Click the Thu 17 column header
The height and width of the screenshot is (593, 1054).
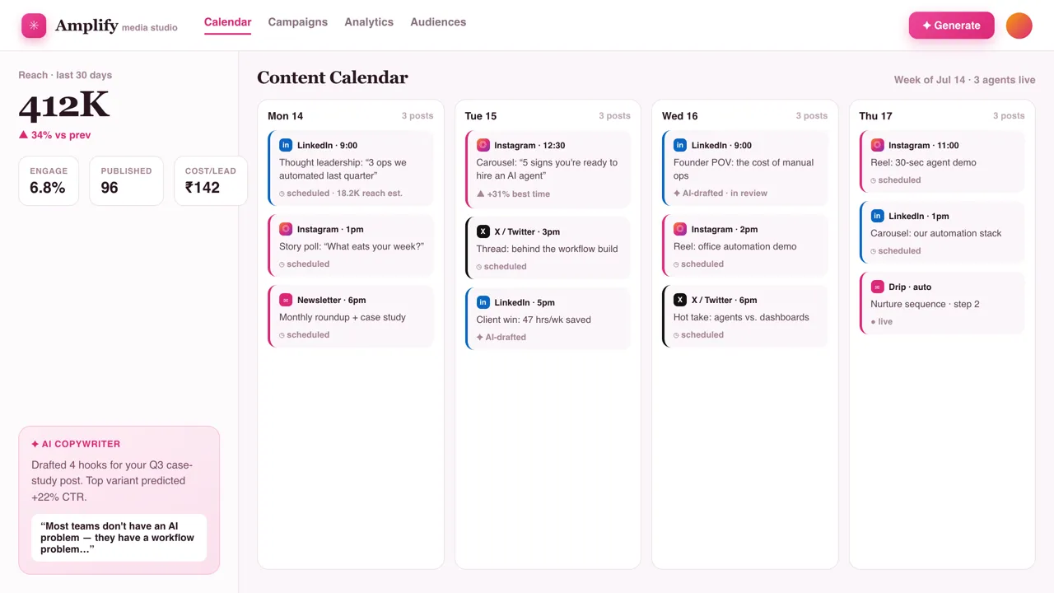click(x=875, y=116)
